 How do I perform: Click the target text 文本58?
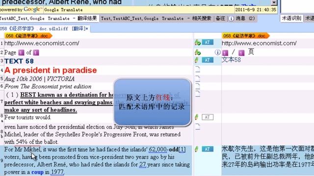point(231,60)
